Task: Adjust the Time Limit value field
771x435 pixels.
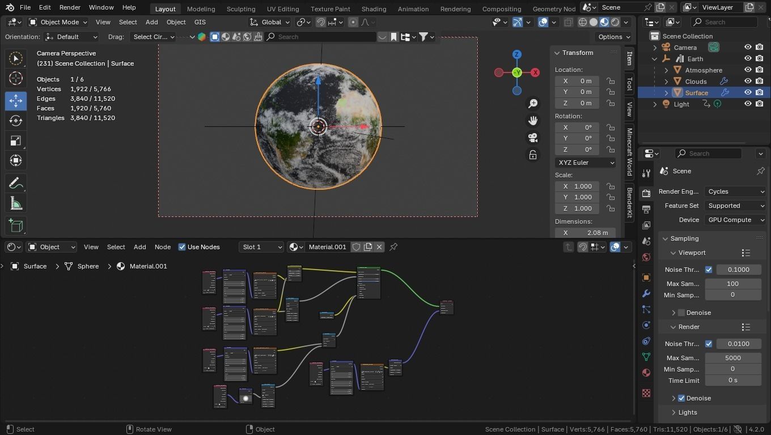Action: click(732, 381)
